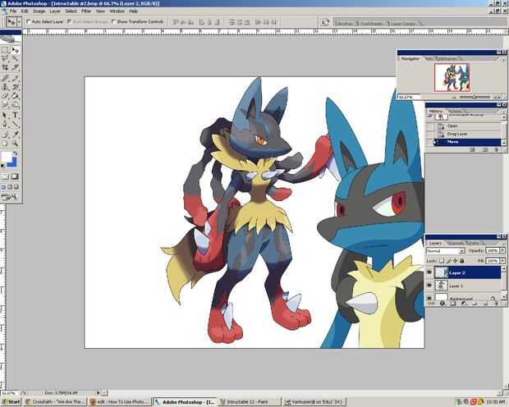Select the Magic Wand tool
This screenshot has height=407, width=509.
(15, 59)
